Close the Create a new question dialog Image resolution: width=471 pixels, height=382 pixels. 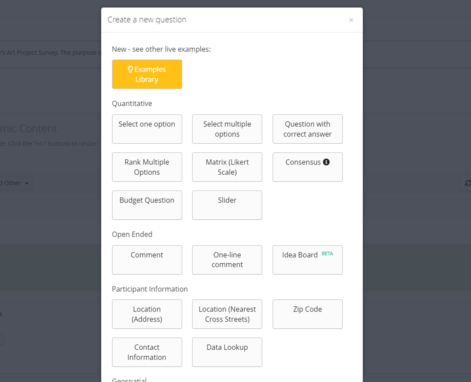351,20
